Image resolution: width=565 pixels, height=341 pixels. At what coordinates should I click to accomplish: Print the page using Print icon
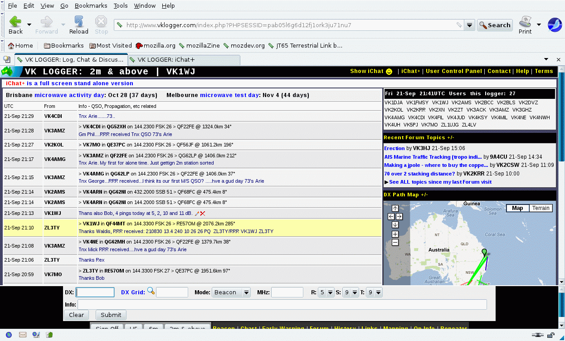[525, 25]
